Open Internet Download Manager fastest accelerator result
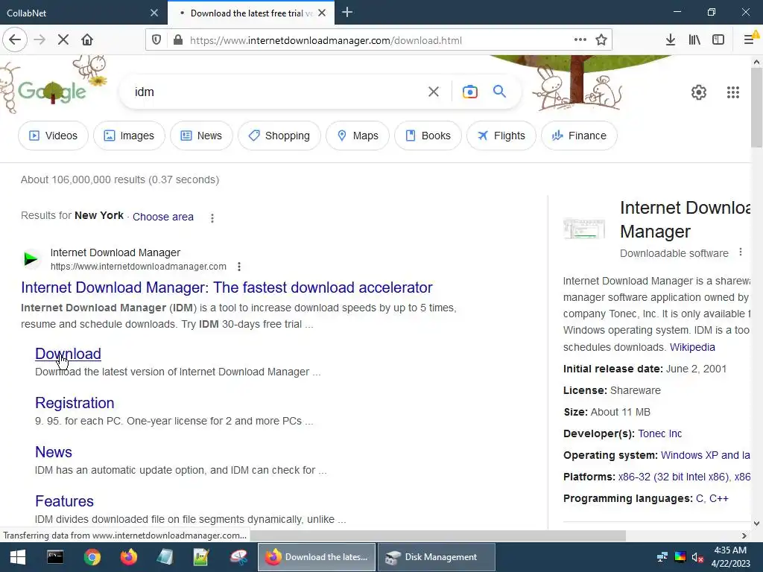 [x=227, y=287]
